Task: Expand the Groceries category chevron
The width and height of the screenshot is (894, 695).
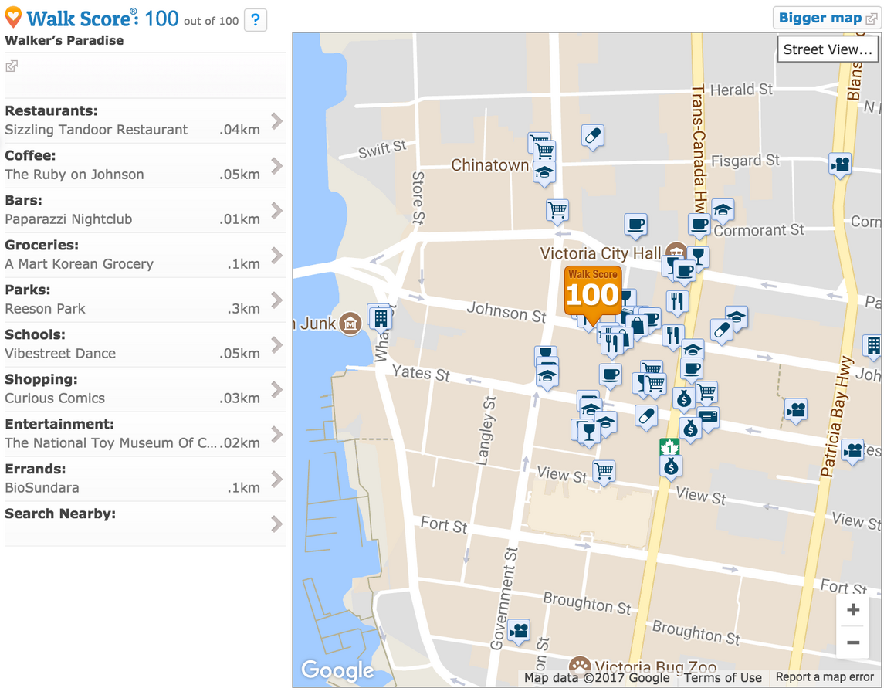Action: 276,256
